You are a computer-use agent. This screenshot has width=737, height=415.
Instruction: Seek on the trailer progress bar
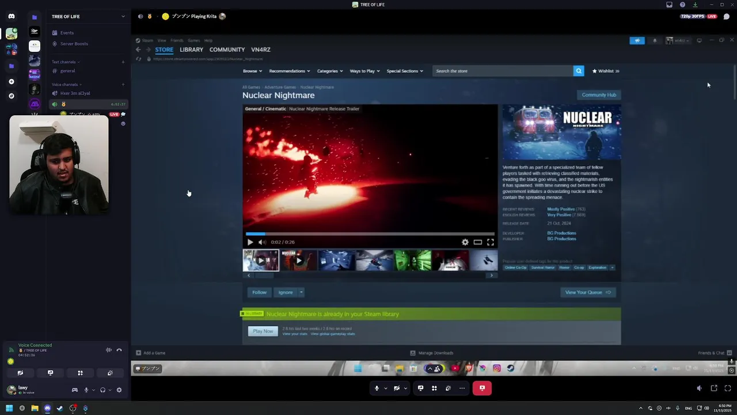pos(370,234)
